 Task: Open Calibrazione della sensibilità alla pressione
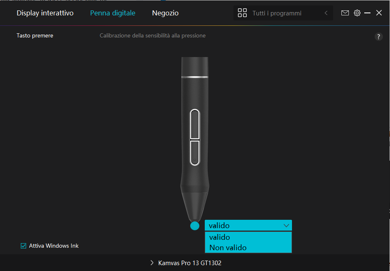pyautogui.click(x=152, y=36)
